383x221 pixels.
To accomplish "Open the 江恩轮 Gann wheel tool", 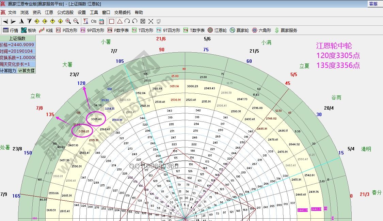I will tap(217, 30).
